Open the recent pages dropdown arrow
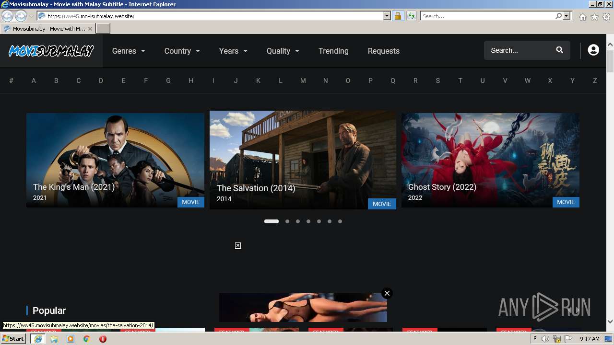This screenshot has height=345, width=614. coord(31,16)
